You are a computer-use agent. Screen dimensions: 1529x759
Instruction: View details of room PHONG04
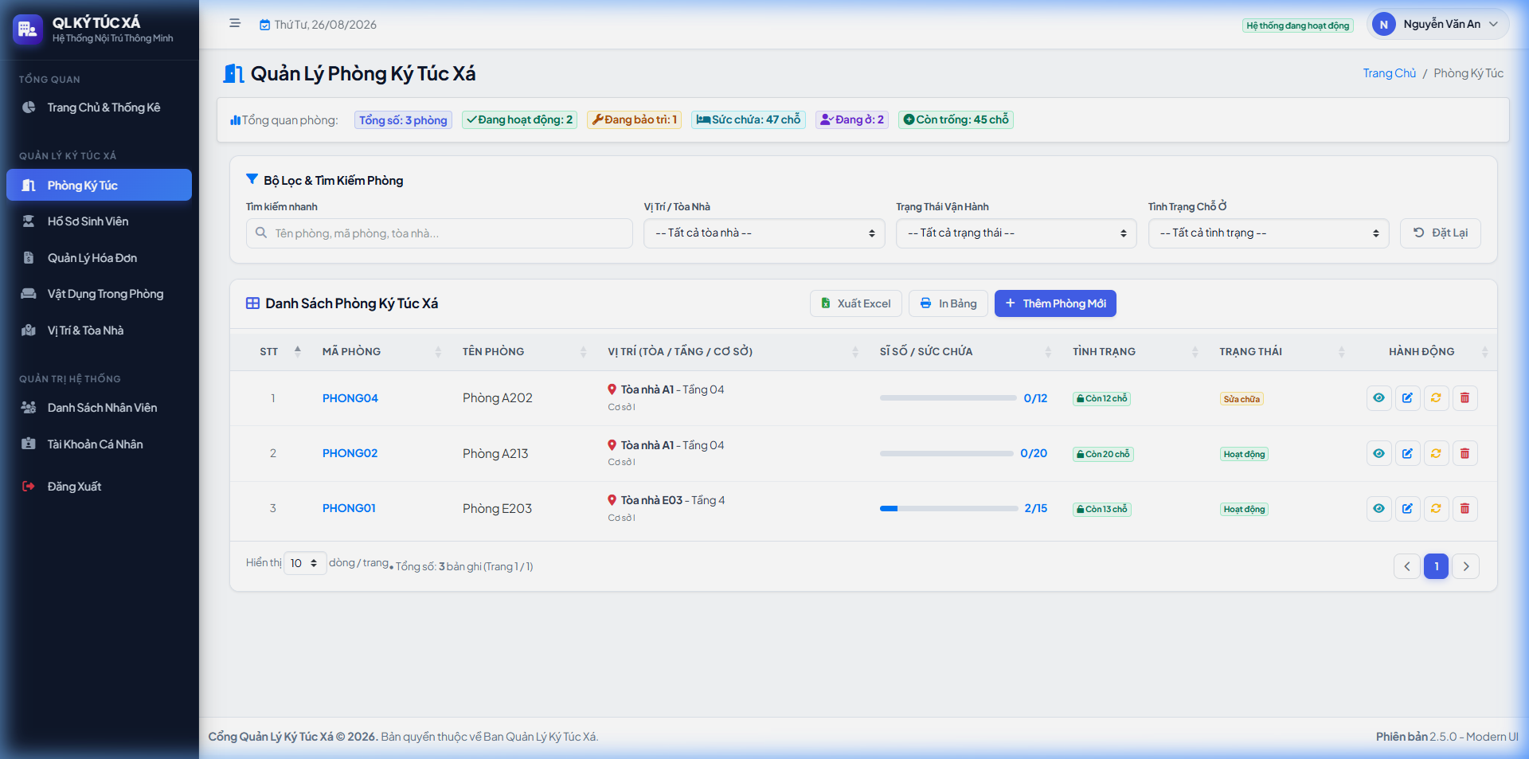(1378, 398)
